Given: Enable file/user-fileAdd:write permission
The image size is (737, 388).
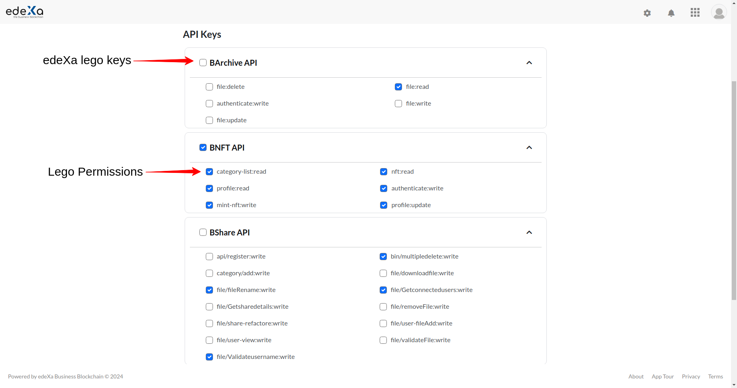Looking at the screenshot, I should point(383,323).
